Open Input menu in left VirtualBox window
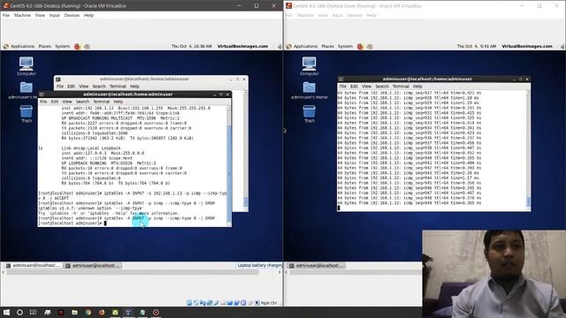566x318 pixels. (55, 16)
